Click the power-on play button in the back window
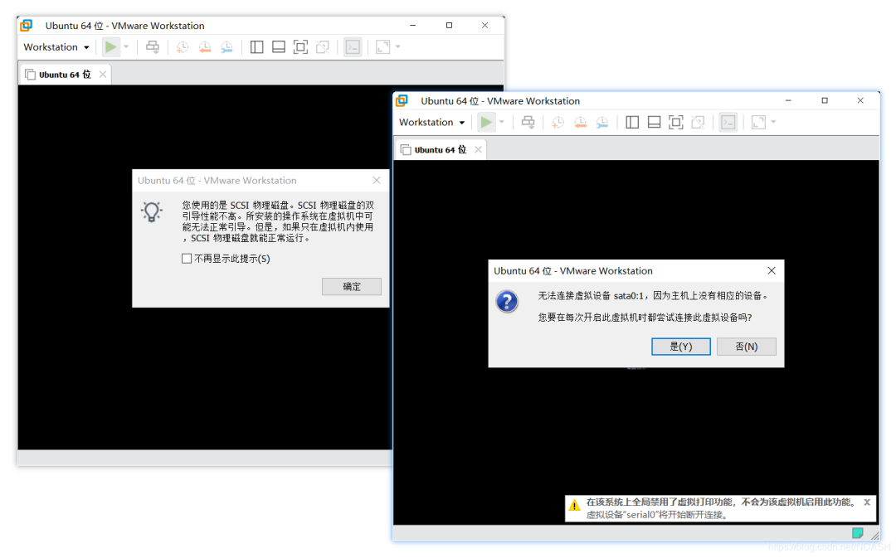 click(111, 46)
